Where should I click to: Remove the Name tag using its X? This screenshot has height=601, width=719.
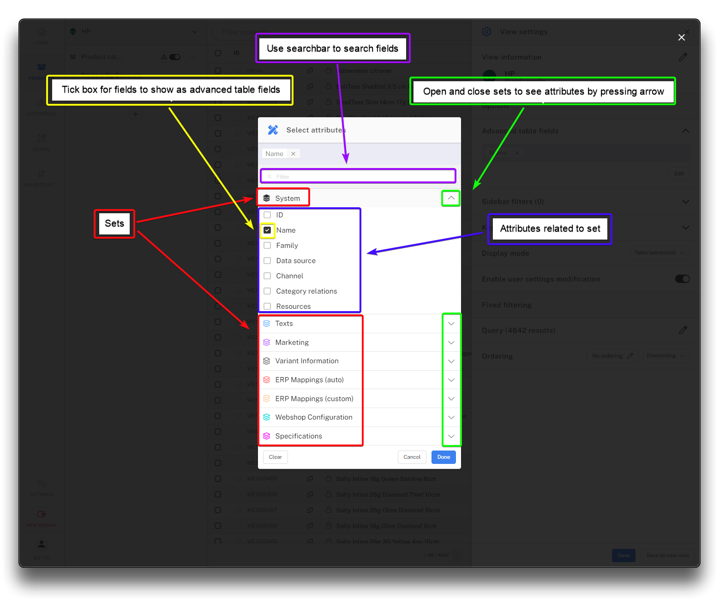pyautogui.click(x=293, y=154)
